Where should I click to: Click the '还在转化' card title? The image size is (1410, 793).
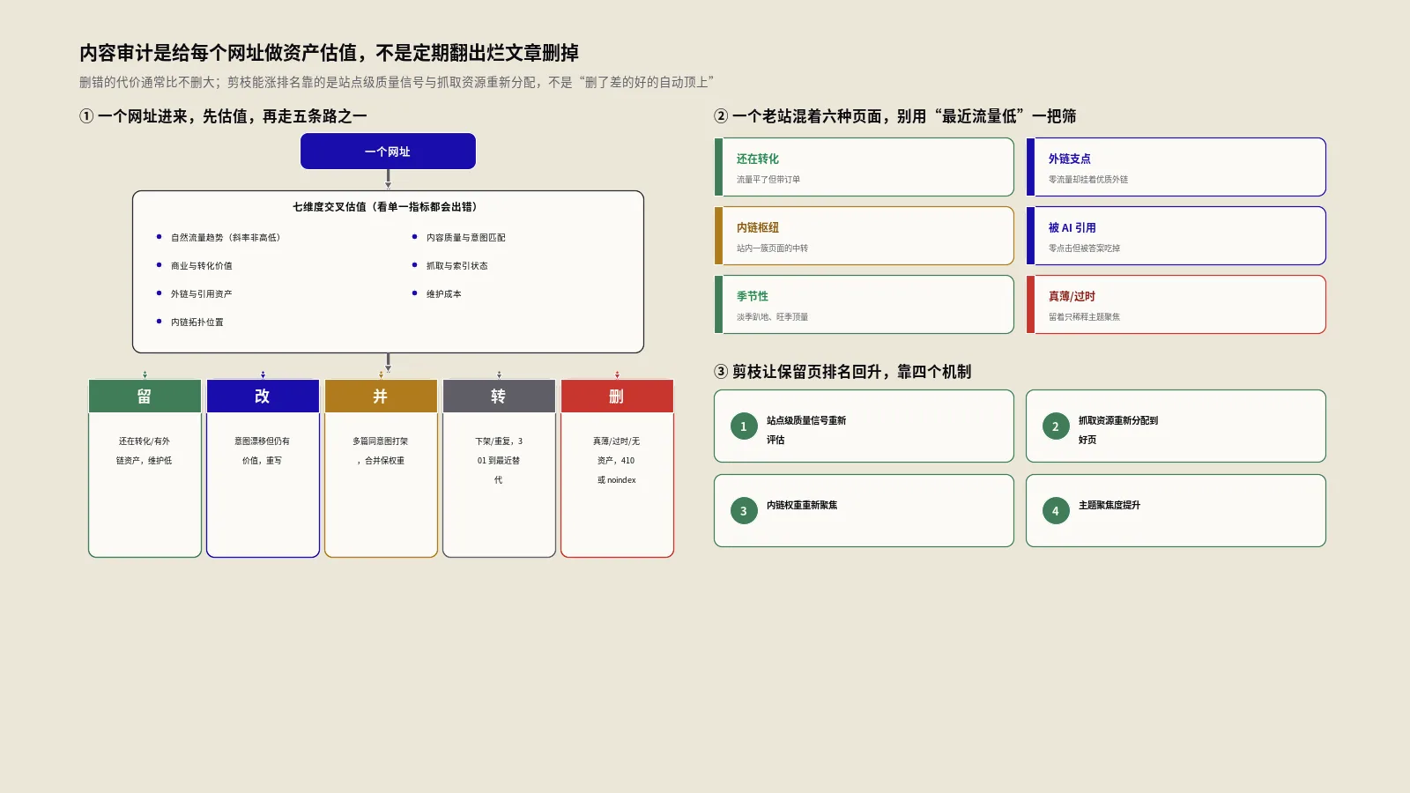[x=758, y=159]
